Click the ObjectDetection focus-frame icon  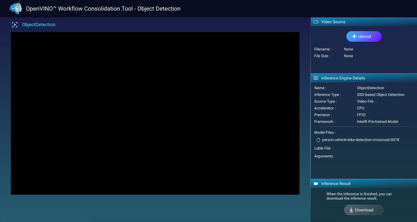tap(15, 25)
